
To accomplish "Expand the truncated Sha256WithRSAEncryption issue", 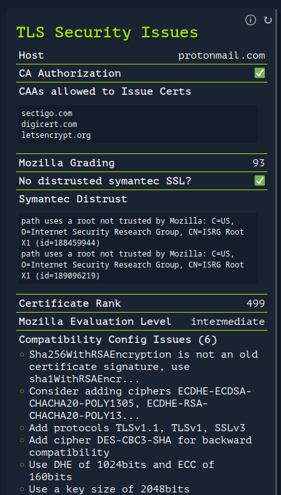I will [143, 367].
